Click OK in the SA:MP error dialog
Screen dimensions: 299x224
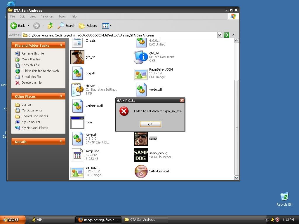coord(150,124)
